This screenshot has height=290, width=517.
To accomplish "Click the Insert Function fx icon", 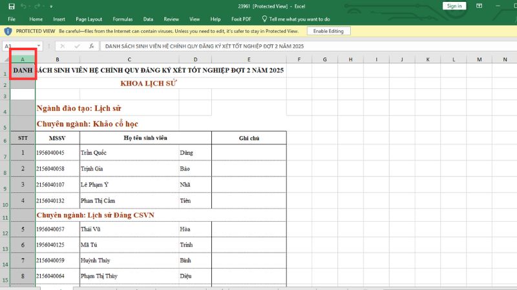I will tap(92, 46).
